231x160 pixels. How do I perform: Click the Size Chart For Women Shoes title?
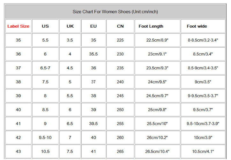(x=115, y=12)
